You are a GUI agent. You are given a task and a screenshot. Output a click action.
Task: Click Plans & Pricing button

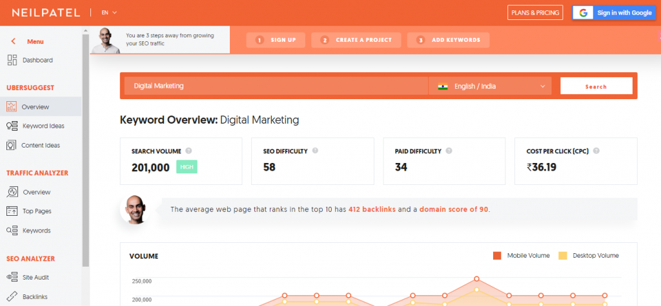(535, 13)
